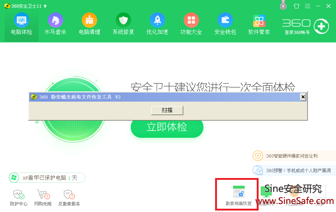Open 反勒索服务 anti-ransomware service
336x212 pixels.
(69, 198)
